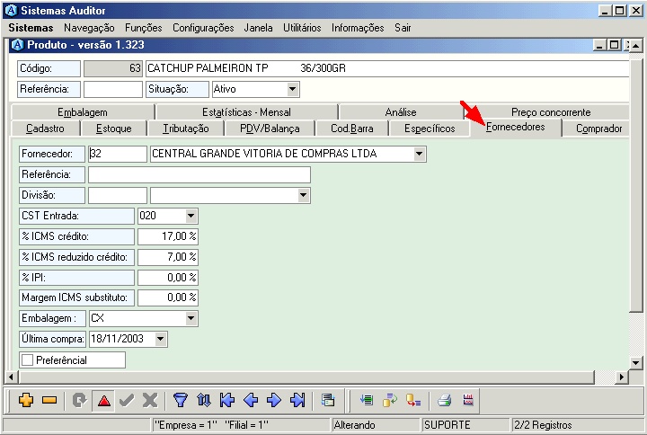Click the vertical scrollbar down arrow
647x435 pixels.
(x=636, y=363)
